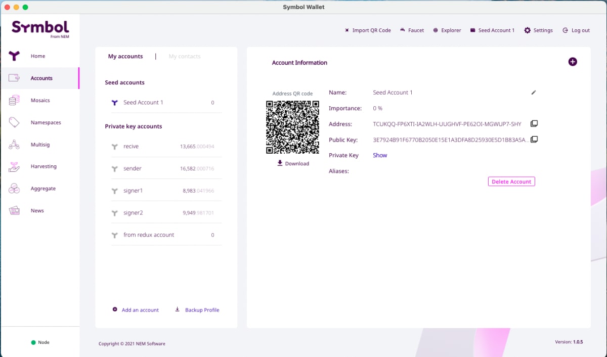Click the address text TCUKQQ-FP6XTI

(x=447, y=124)
